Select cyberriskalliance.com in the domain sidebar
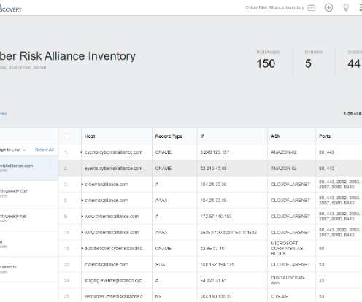 tap(29, 168)
